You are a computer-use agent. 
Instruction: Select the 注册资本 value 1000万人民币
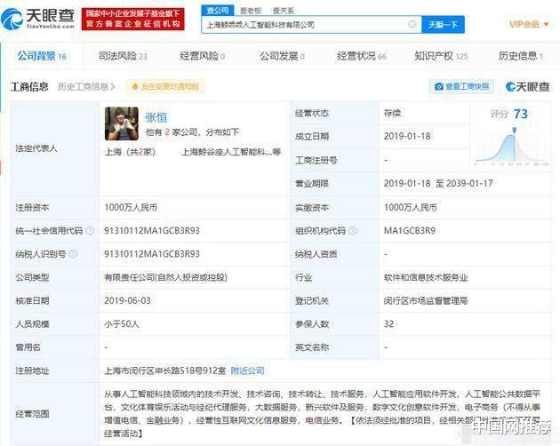(x=131, y=208)
